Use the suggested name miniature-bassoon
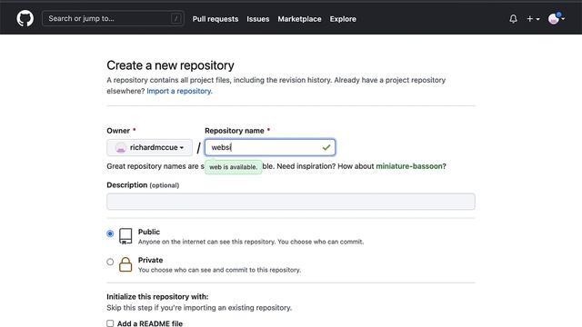Viewport: 582px width, 327px height. [x=409, y=166]
